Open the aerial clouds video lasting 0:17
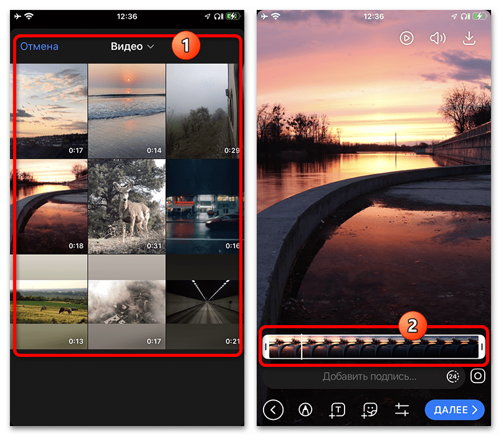 pyautogui.click(x=127, y=302)
